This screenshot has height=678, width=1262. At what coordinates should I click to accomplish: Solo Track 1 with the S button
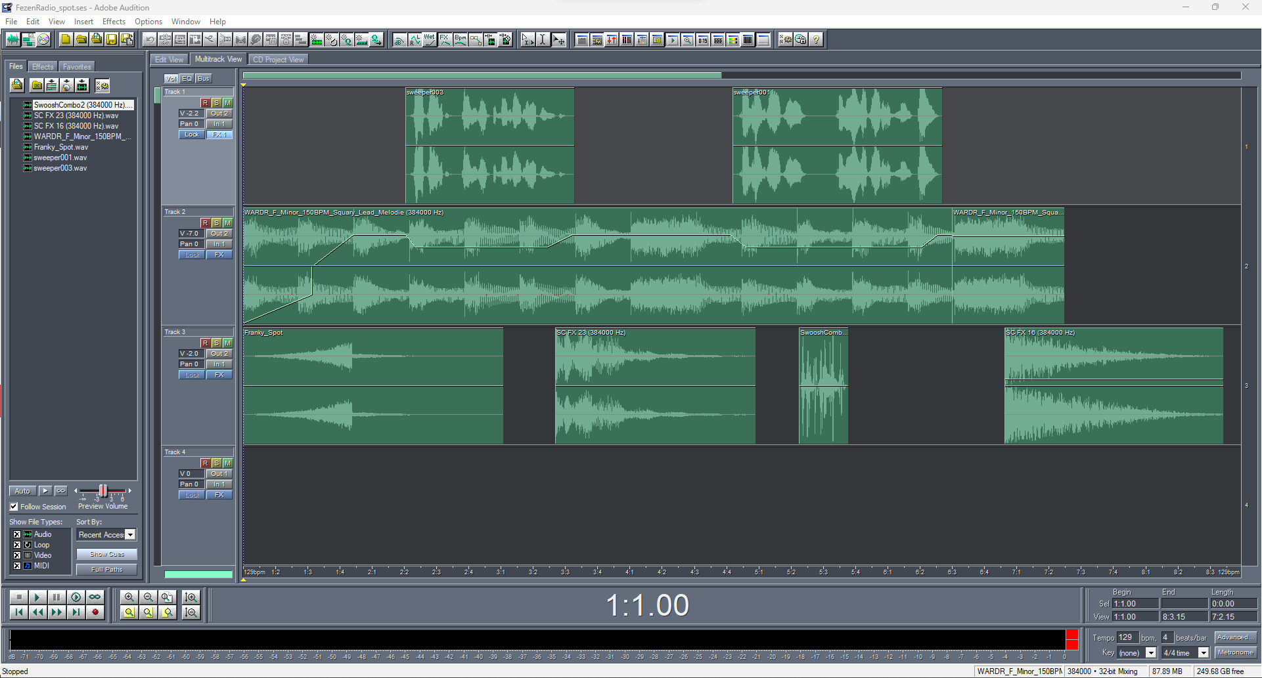click(x=216, y=103)
